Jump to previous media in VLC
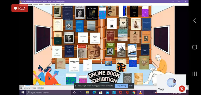Screen dimensions: 201x95 coord(25,88)
